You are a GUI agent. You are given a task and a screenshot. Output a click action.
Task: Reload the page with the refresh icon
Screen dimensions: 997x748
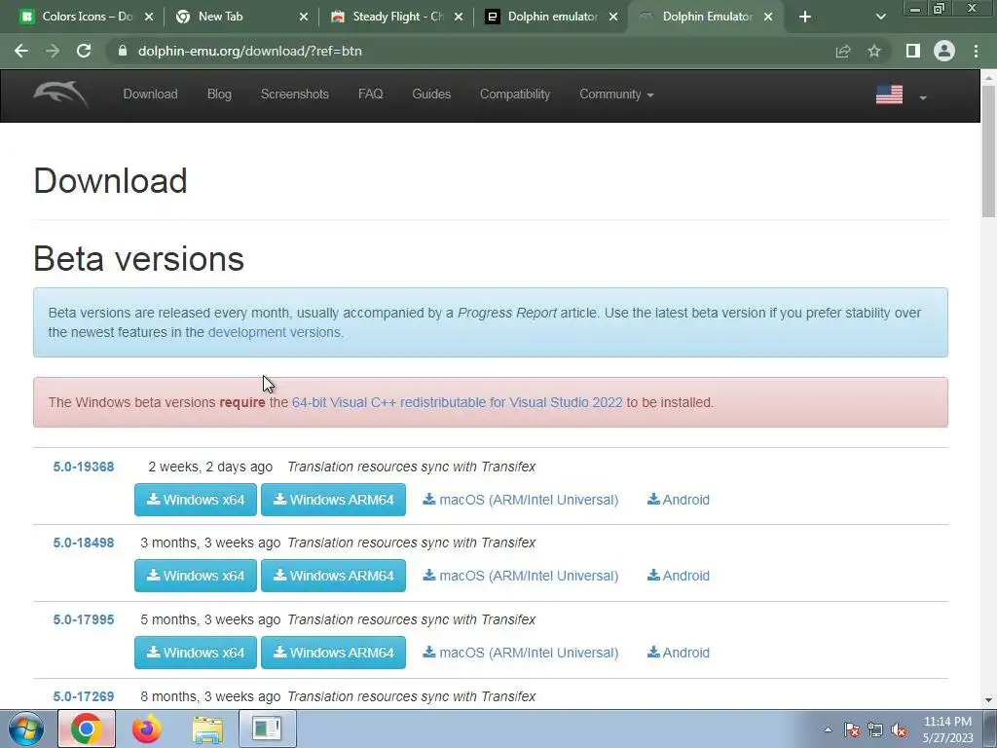pos(84,51)
